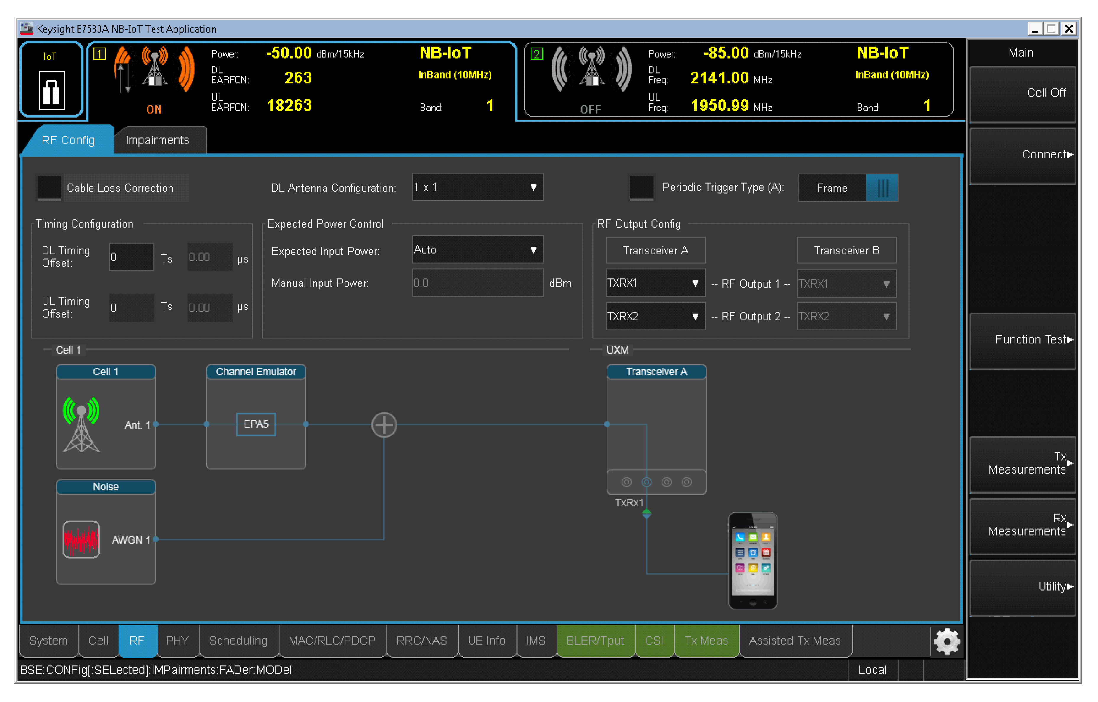Image resolution: width=1098 pixels, height=702 pixels.
Task: Enable the Cable Loss Correction checkbox
Action: (x=49, y=187)
